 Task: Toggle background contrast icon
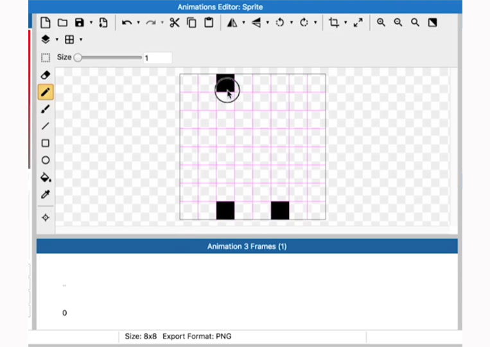coord(432,22)
